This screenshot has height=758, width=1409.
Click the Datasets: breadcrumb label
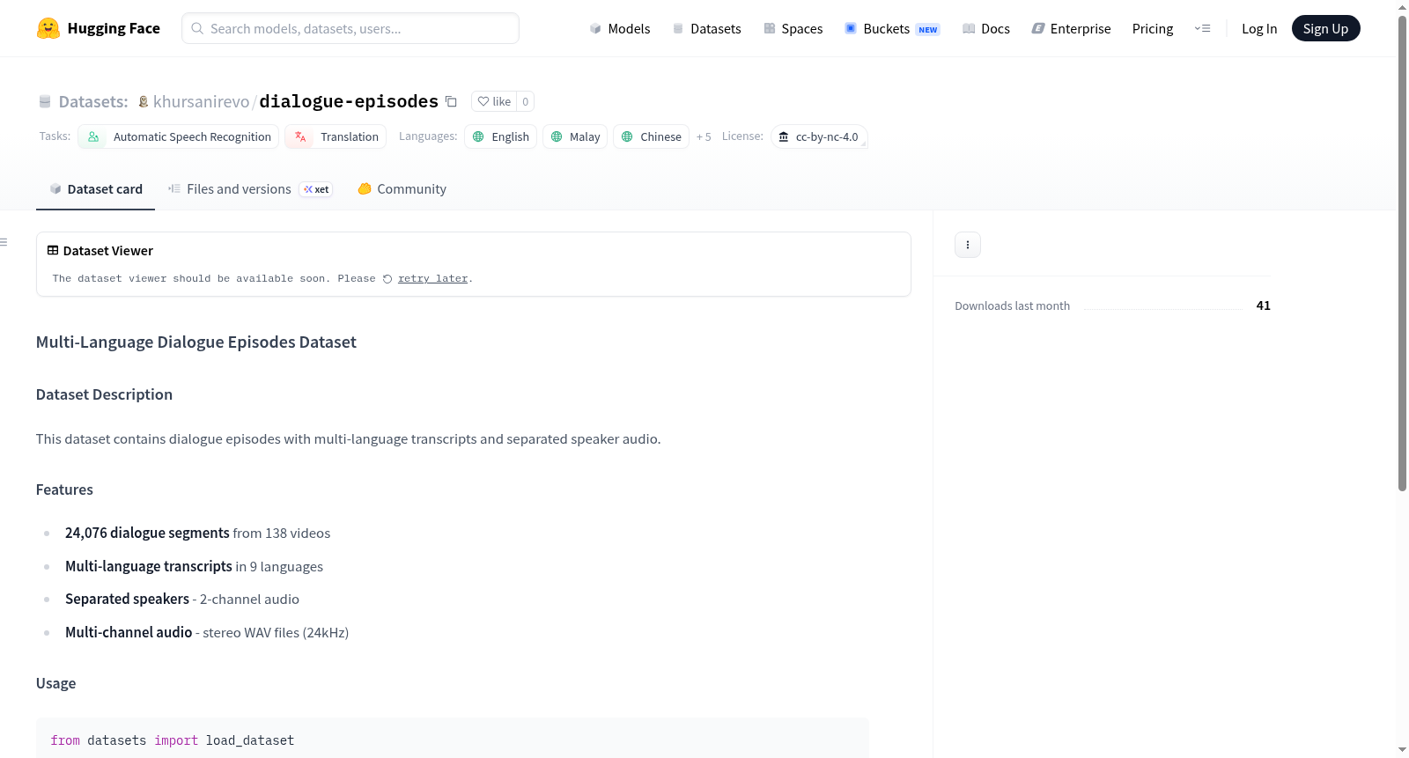93,101
